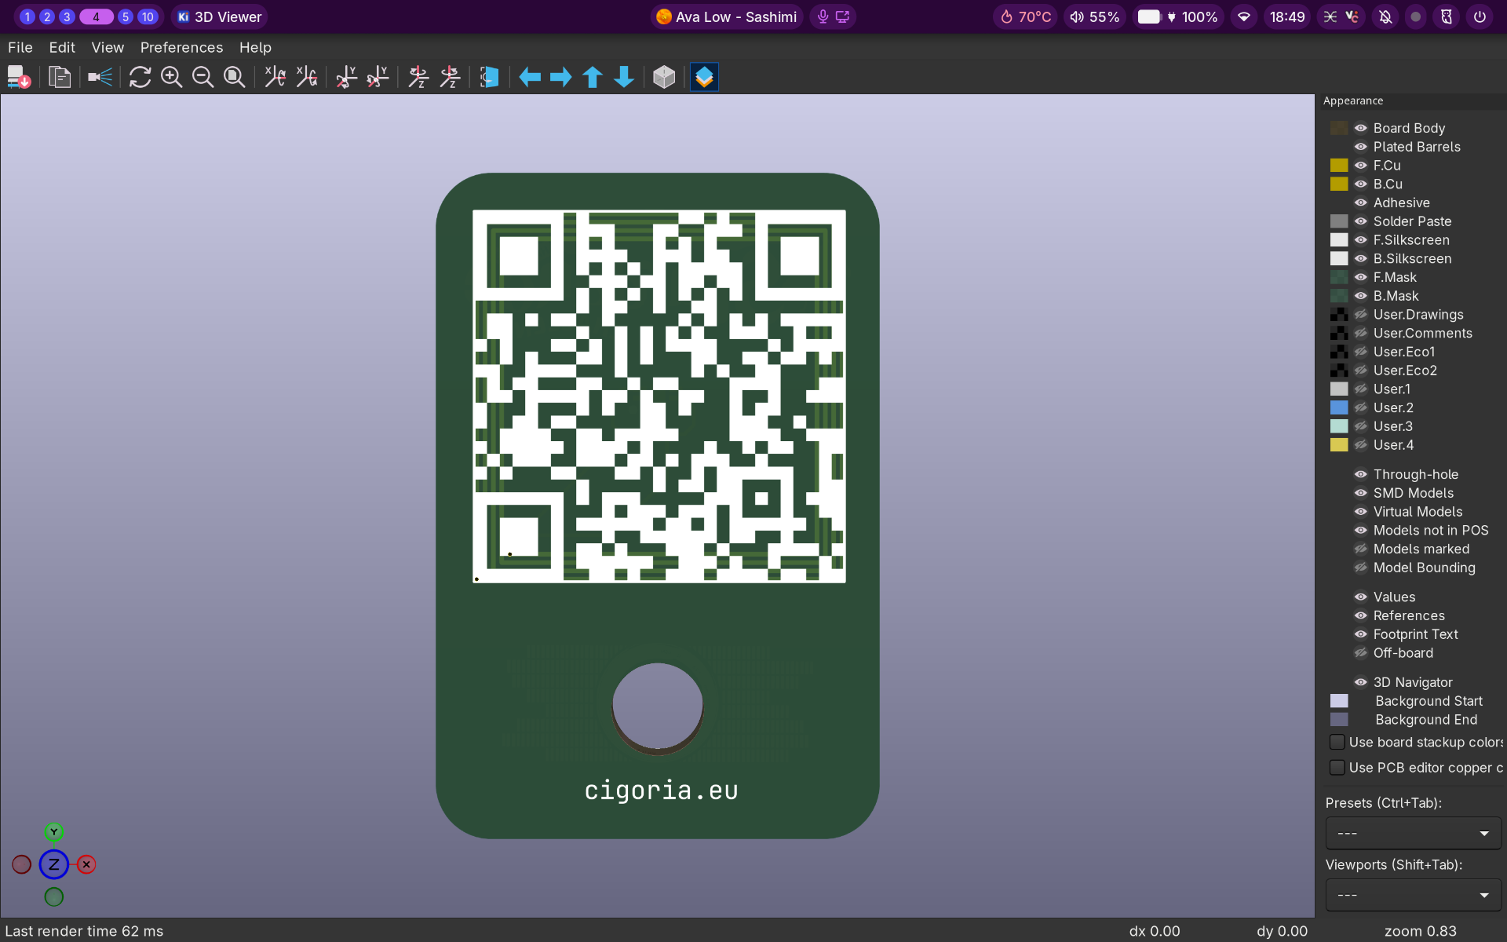Open the View menu
Screen dimensions: 1507x942
108,47
